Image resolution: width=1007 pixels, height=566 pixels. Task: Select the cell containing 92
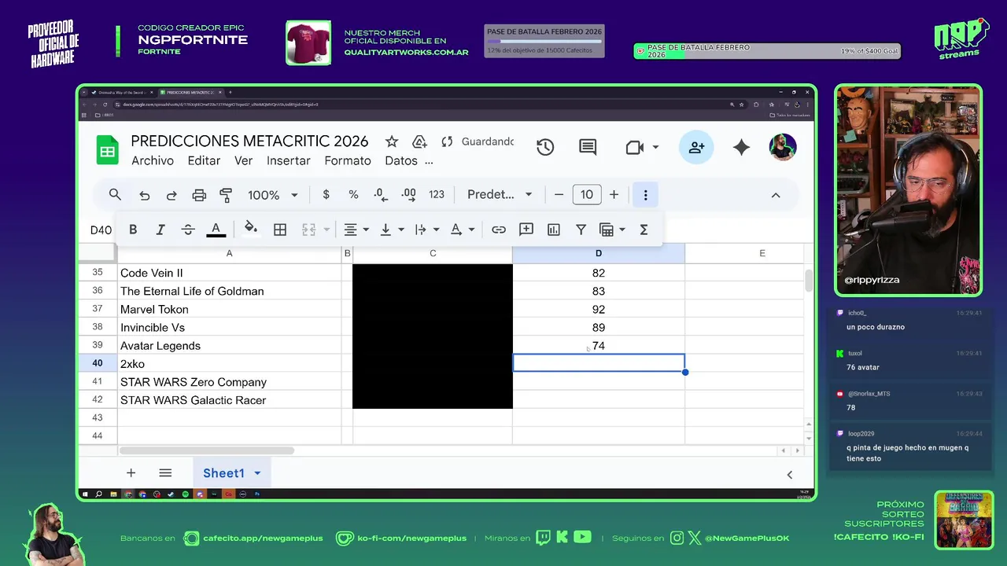[599, 309]
